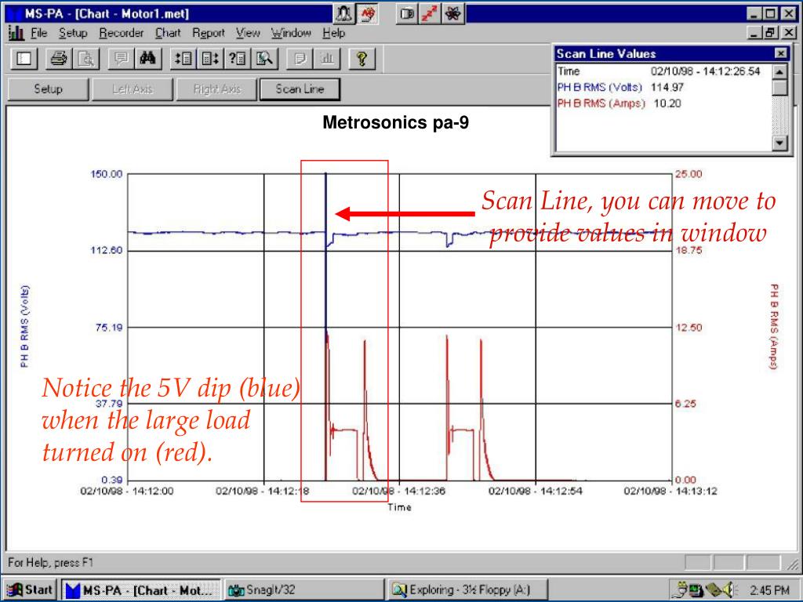This screenshot has height=602, width=803.
Task: Click the binoculars Find icon
Action: click(x=148, y=59)
